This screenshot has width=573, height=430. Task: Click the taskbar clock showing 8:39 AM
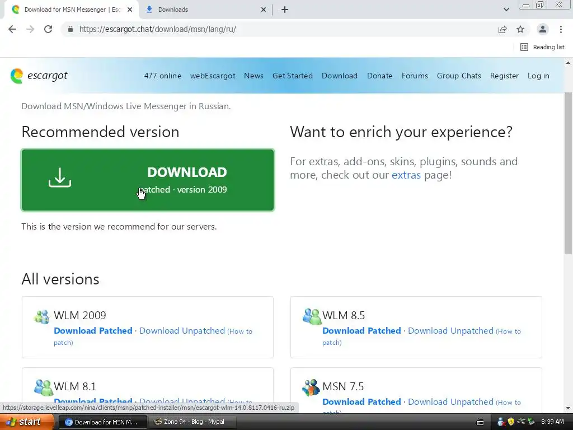(552, 422)
